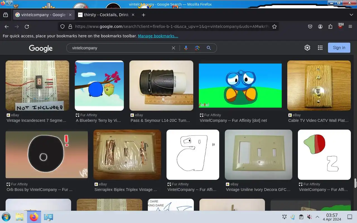Search by image with Google Lens
This screenshot has height=223, width=357.
pos(197,48)
